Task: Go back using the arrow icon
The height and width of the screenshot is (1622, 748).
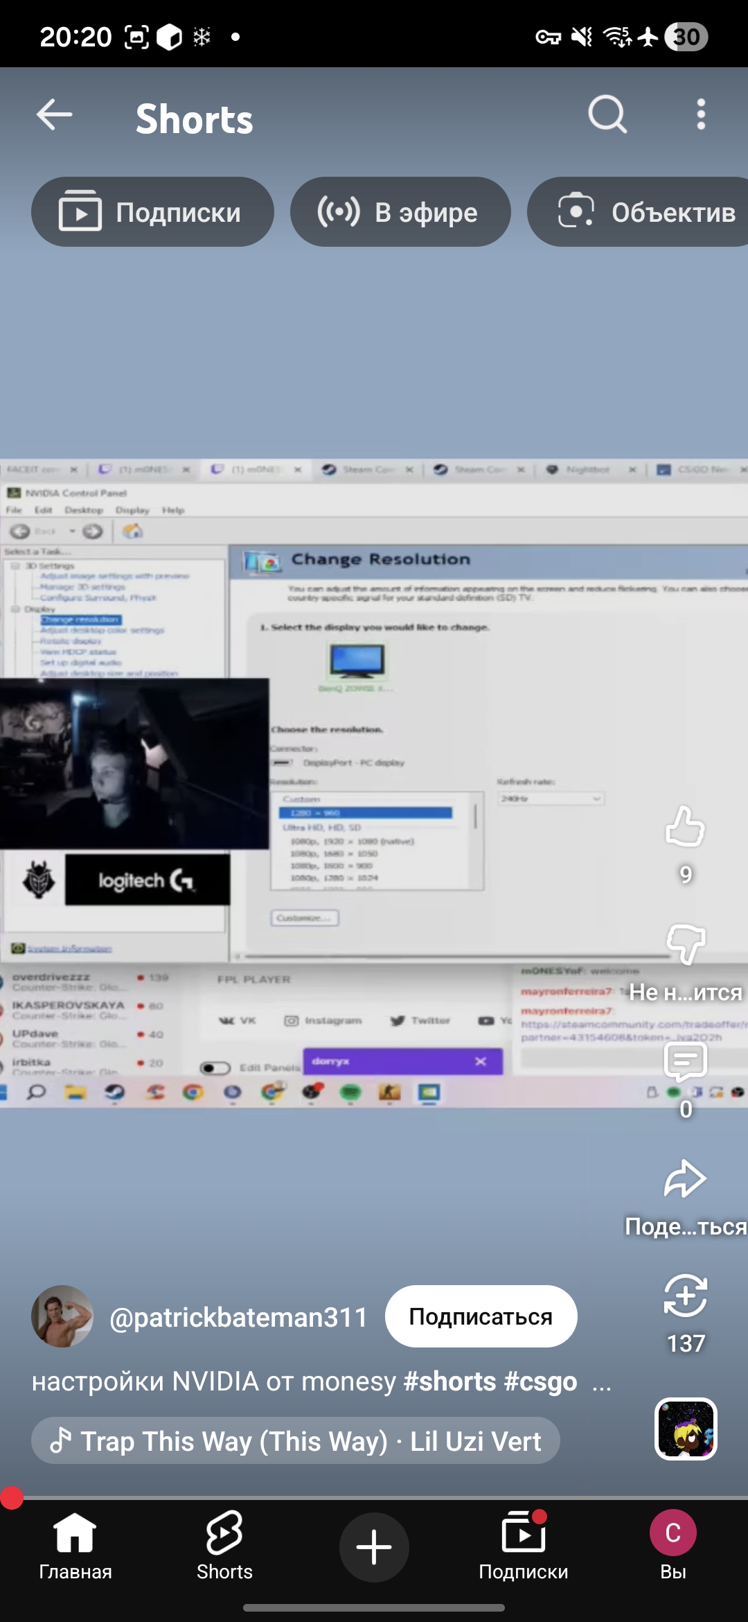Action: (x=55, y=115)
